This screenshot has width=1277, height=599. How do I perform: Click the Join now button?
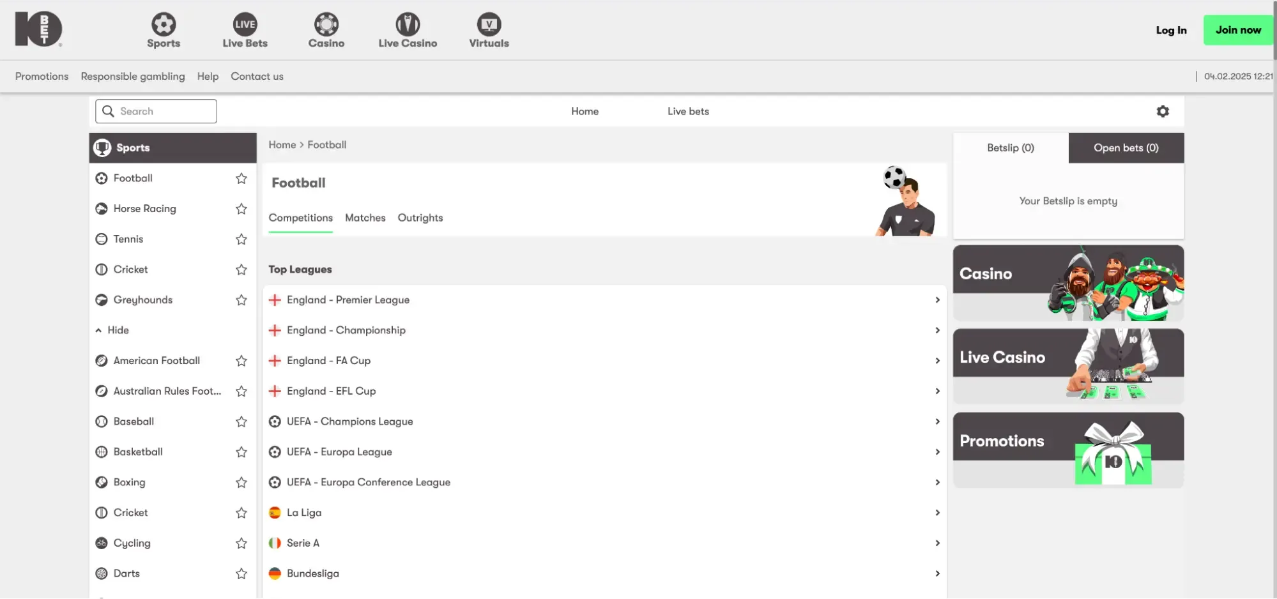coord(1238,30)
